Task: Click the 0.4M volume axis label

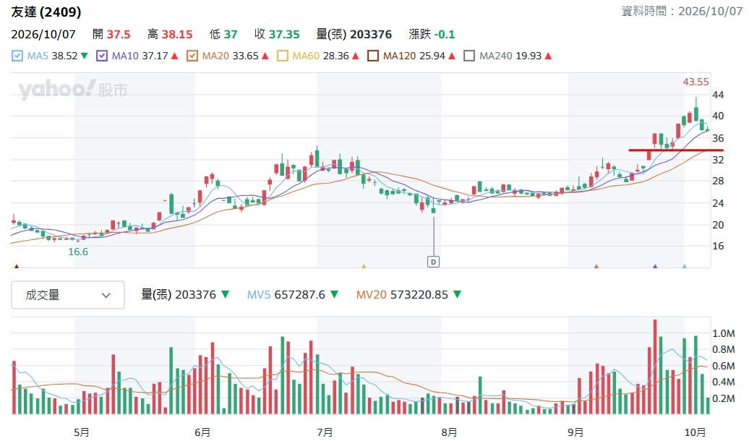Action: click(723, 382)
